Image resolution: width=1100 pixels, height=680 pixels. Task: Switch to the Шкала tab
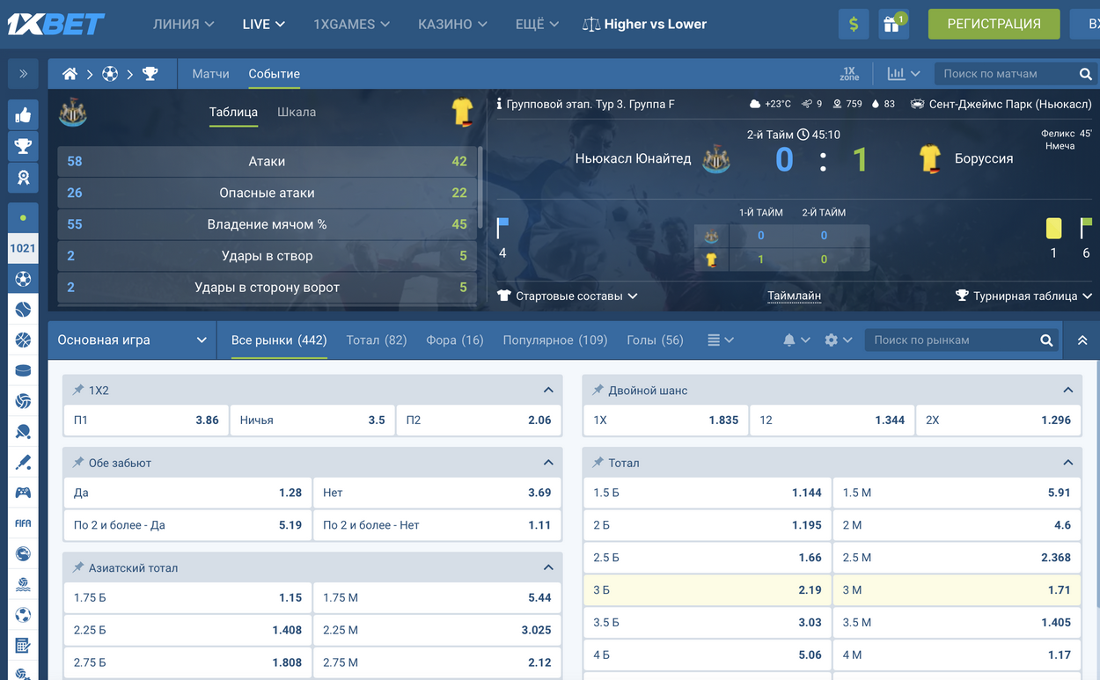[x=296, y=112]
